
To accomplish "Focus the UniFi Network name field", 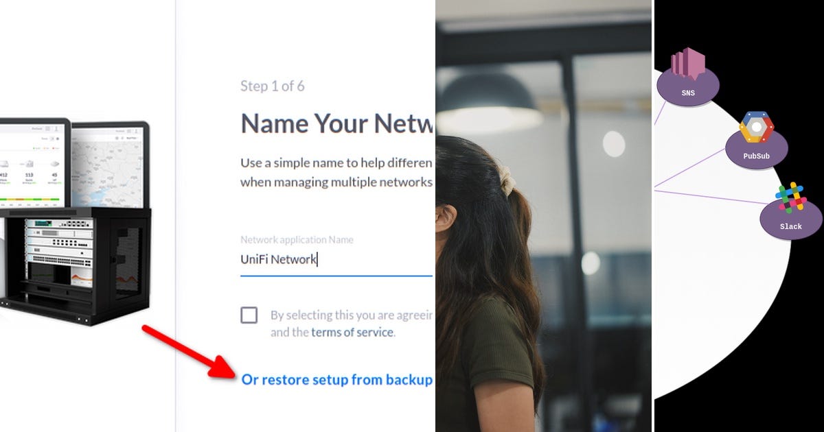I will 336,261.
